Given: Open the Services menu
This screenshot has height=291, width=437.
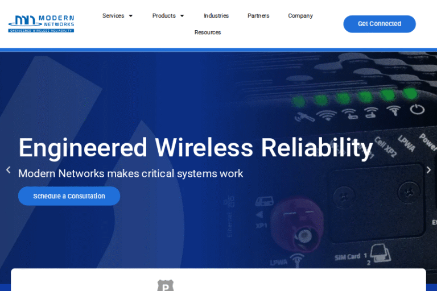Looking at the screenshot, I should coord(113,15).
